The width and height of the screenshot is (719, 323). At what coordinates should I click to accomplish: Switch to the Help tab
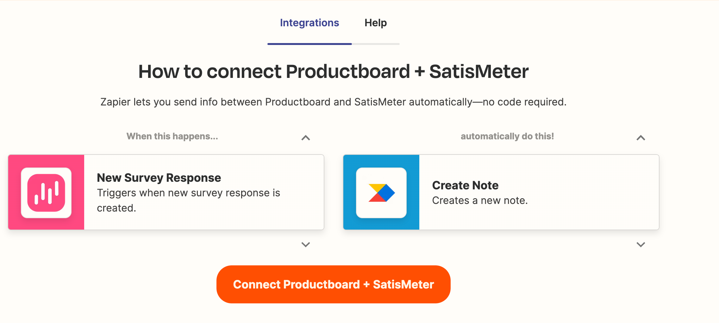pyautogui.click(x=376, y=23)
